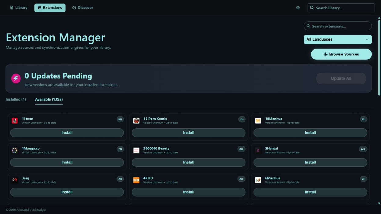
Task: Click the 6Manhua extension name
Action: (273, 178)
